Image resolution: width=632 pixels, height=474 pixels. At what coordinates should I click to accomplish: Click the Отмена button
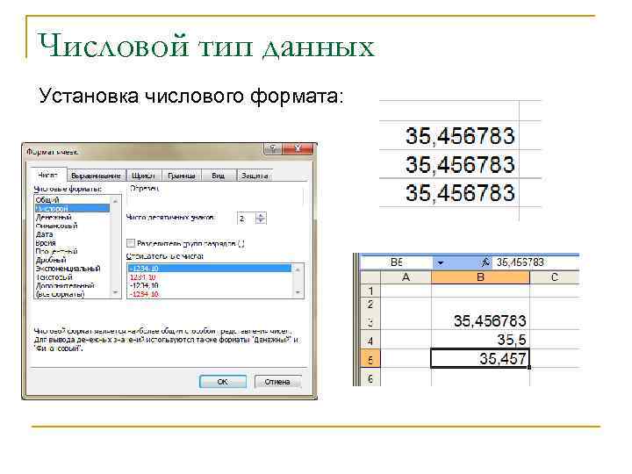277,382
